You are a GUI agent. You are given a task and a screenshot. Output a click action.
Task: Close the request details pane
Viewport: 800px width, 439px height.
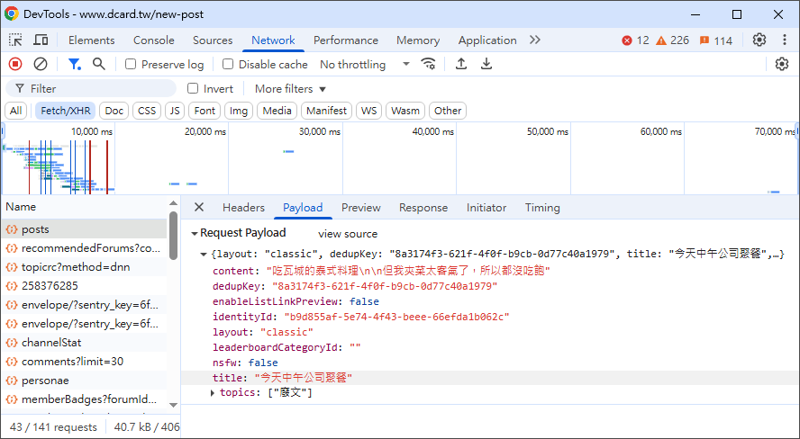coord(199,207)
